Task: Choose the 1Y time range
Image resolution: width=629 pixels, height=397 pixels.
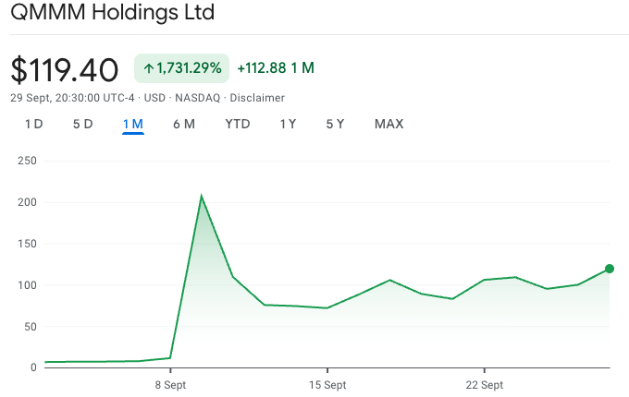Action: pyautogui.click(x=288, y=124)
